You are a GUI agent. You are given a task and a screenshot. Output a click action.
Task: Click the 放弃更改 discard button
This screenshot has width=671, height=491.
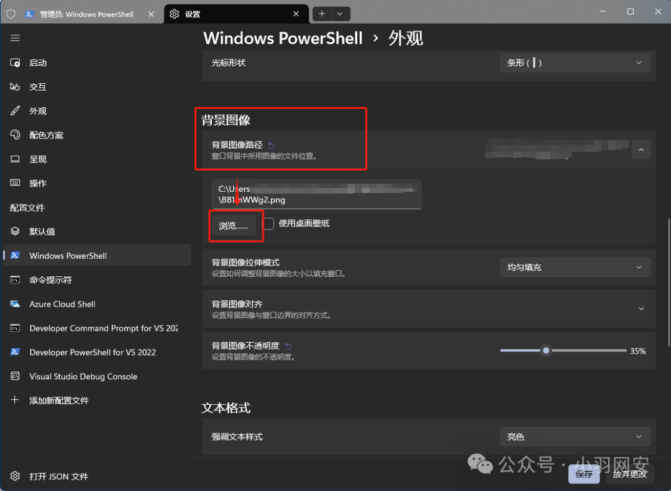(630, 474)
